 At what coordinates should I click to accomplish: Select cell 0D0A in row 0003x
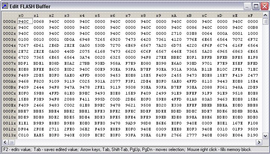pyautogui.click(x=69, y=40)
